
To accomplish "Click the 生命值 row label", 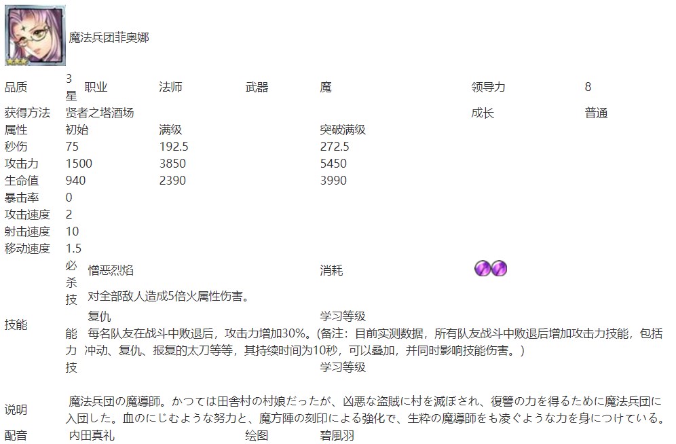I will click(x=22, y=181).
